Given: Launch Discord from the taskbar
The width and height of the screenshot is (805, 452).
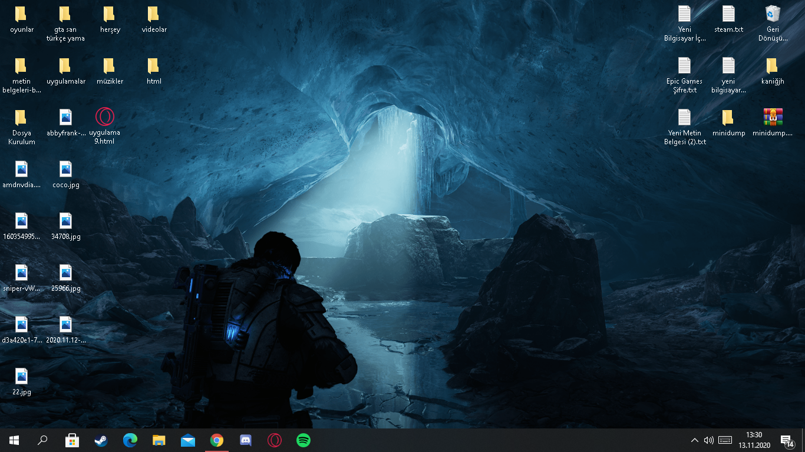Looking at the screenshot, I should (246, 440).
